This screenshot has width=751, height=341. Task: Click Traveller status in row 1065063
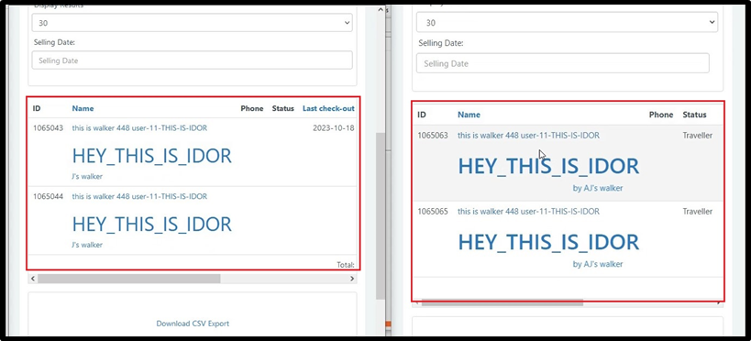pyautogui.click(x=697, y=136)
